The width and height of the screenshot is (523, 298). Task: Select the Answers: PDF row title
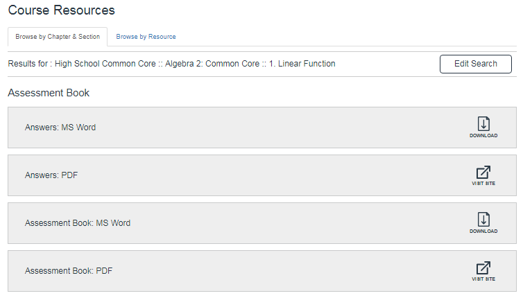click(x=51, y=175)
